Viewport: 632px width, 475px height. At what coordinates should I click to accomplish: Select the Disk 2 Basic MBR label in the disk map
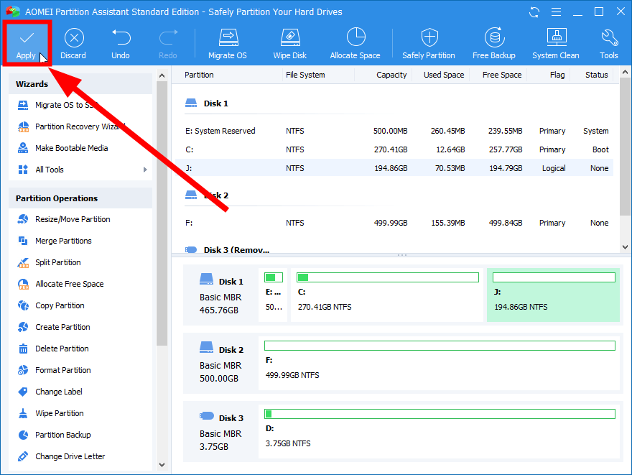221,364
